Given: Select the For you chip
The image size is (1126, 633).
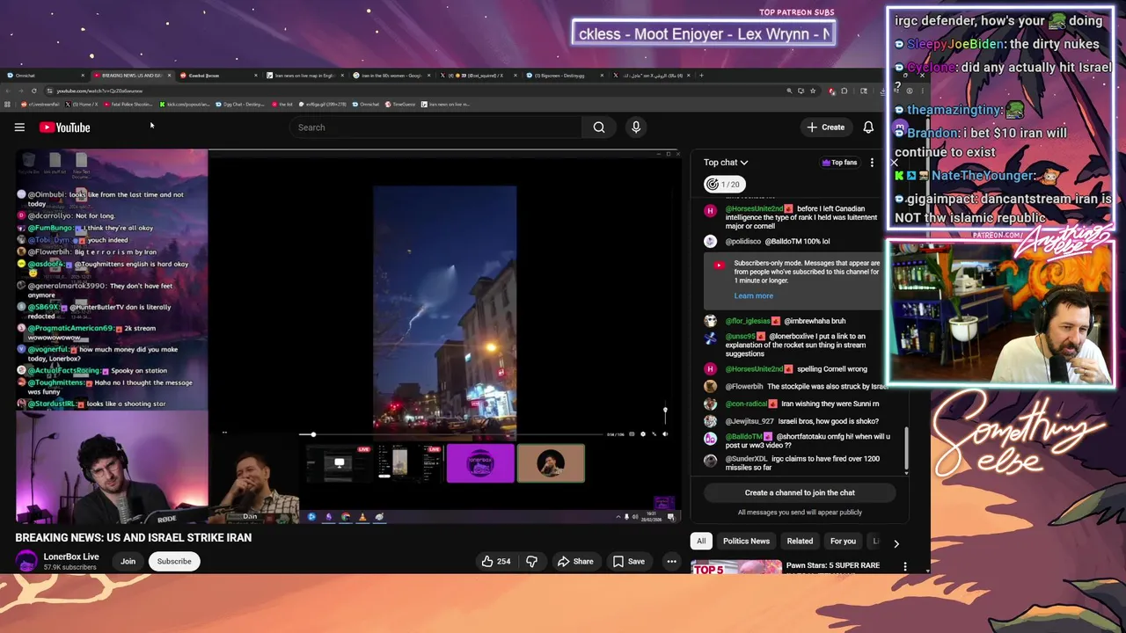Looking at the screenshot, I should click(x=843, y=541).
